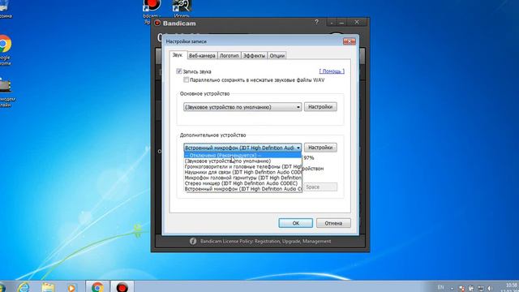Open Internet Explorer from taskbar
This screenshot has height=292, width=519.
[x=24, y=287]
